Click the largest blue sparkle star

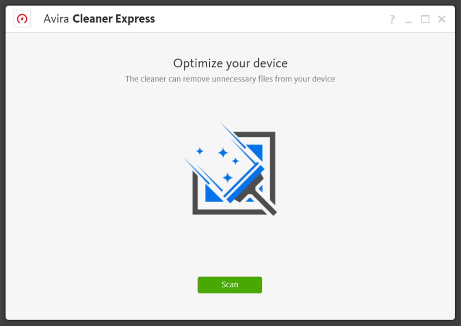pos(223,153)
